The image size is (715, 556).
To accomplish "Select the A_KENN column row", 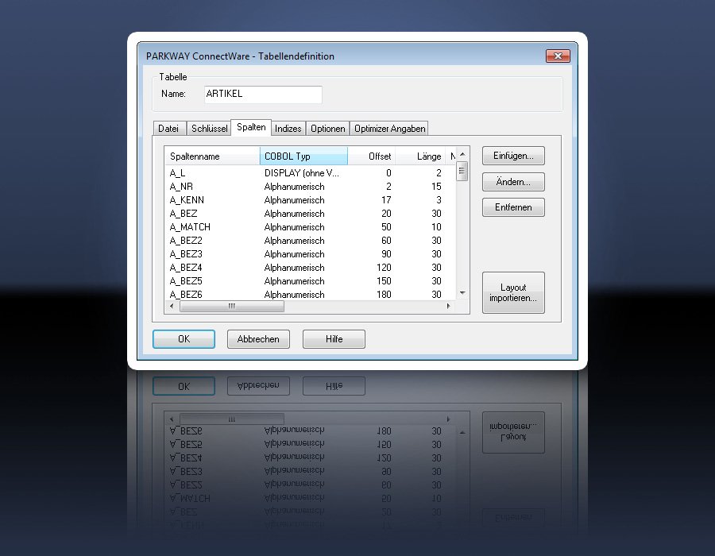I will click(310, 200).
